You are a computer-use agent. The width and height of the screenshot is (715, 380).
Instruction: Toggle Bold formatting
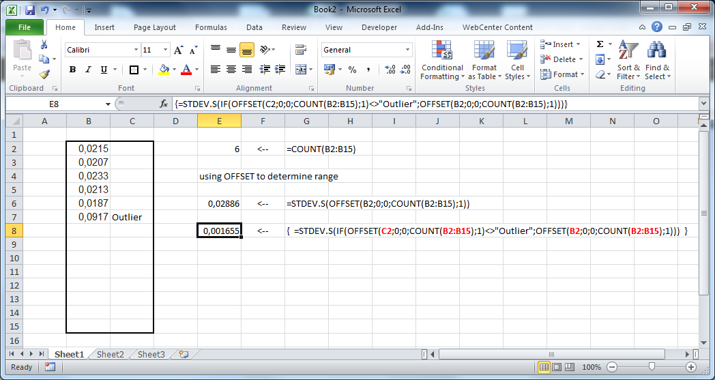coord(72,70)
